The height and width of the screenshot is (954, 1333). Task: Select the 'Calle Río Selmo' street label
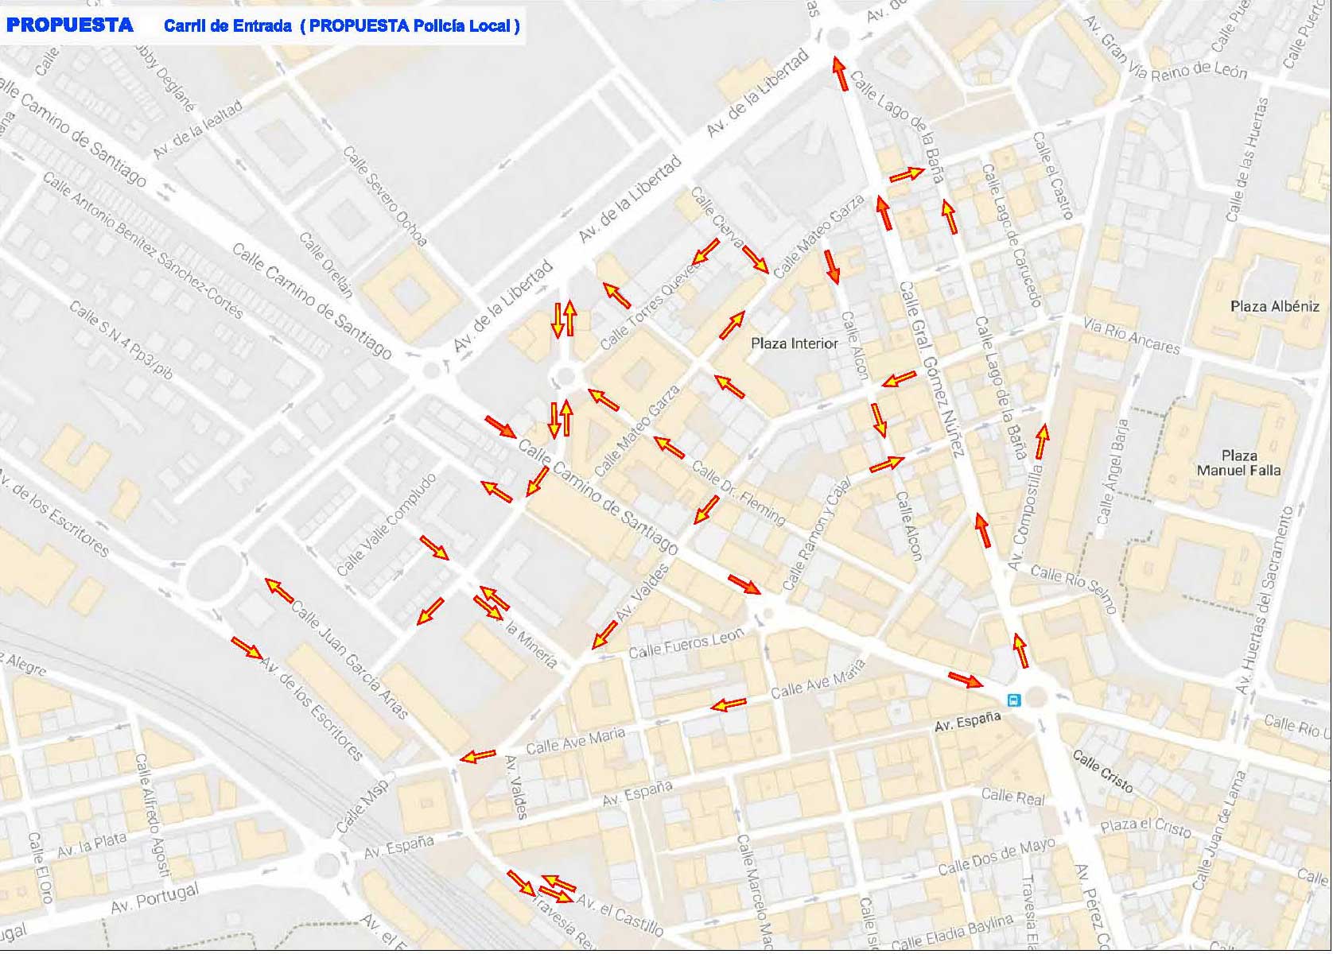click(1075, 590)
